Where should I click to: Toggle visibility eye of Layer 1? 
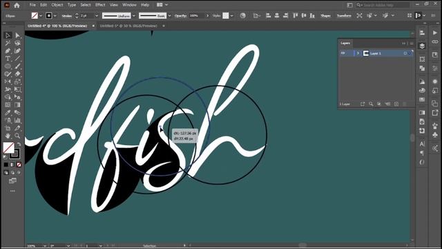point(343,53)
